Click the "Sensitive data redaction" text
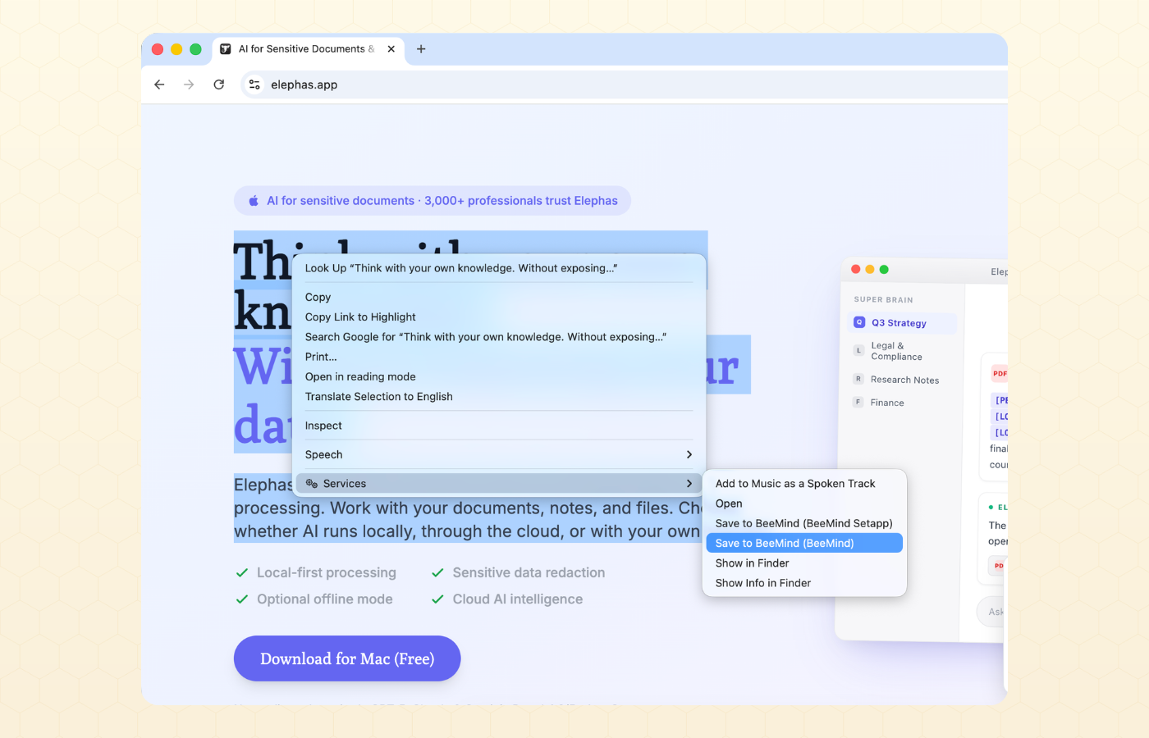1149x738 pixels. pyautogui.click(x=529, y=572)
